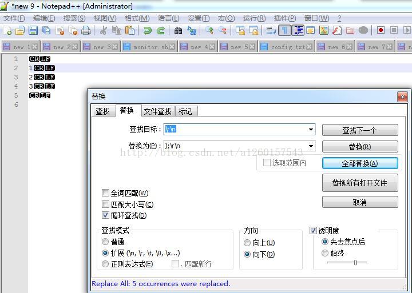412x293 pixels.
Task: Open the 文件(F) menu
Action: point(14,18)
